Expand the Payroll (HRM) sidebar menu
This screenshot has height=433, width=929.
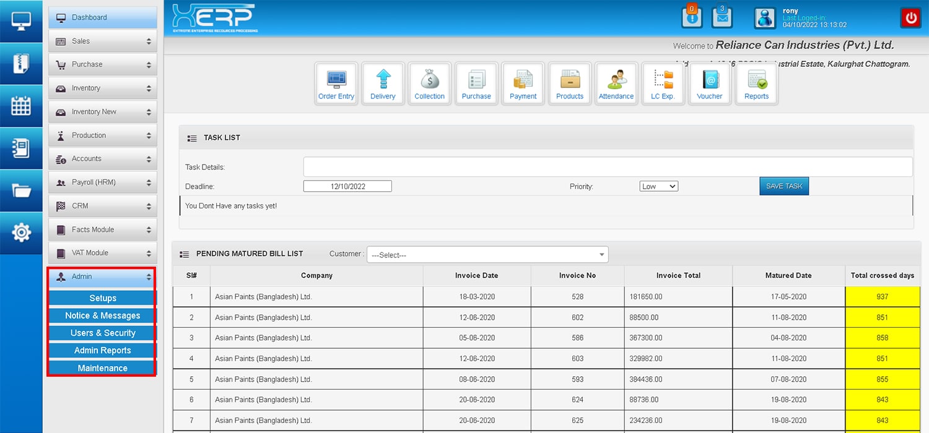pyautogui.click(x=103, y=182)
